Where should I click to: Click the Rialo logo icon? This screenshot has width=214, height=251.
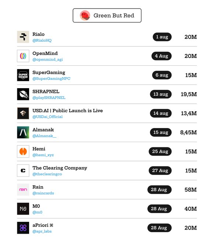(x=23, y=37)
